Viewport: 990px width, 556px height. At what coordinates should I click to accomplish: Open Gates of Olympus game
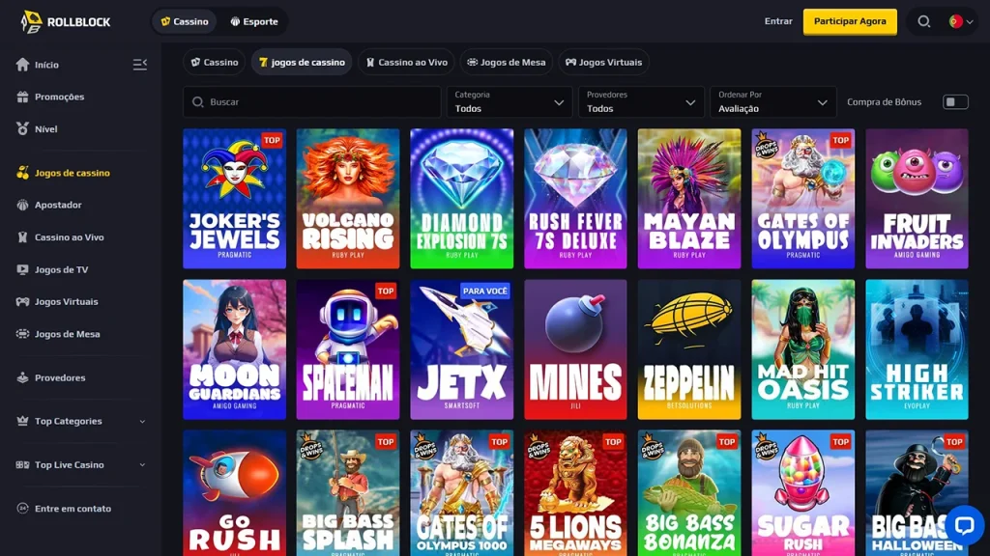click(x=803, y=199)
